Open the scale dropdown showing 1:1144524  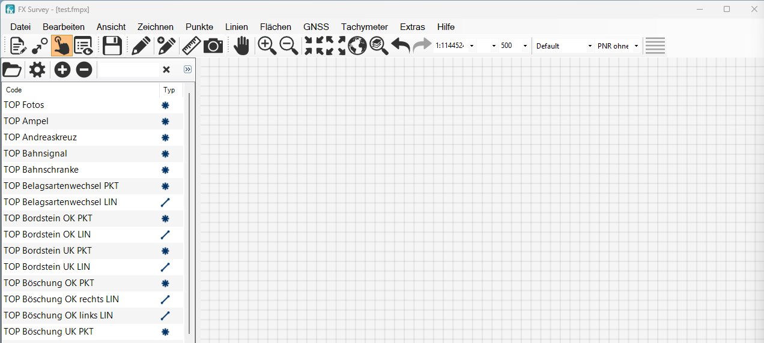point(471,46)
